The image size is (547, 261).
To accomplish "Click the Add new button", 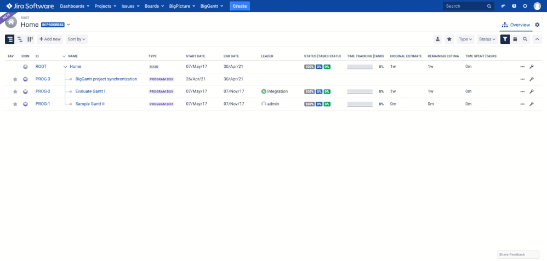I will click(x=50, y=39).
